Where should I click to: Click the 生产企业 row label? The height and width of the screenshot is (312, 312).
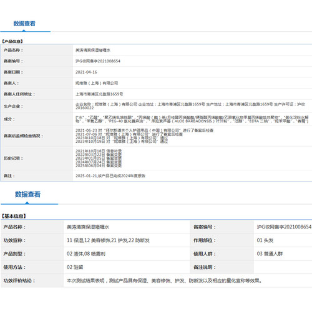pyautogui.click(x=13, y=106)
